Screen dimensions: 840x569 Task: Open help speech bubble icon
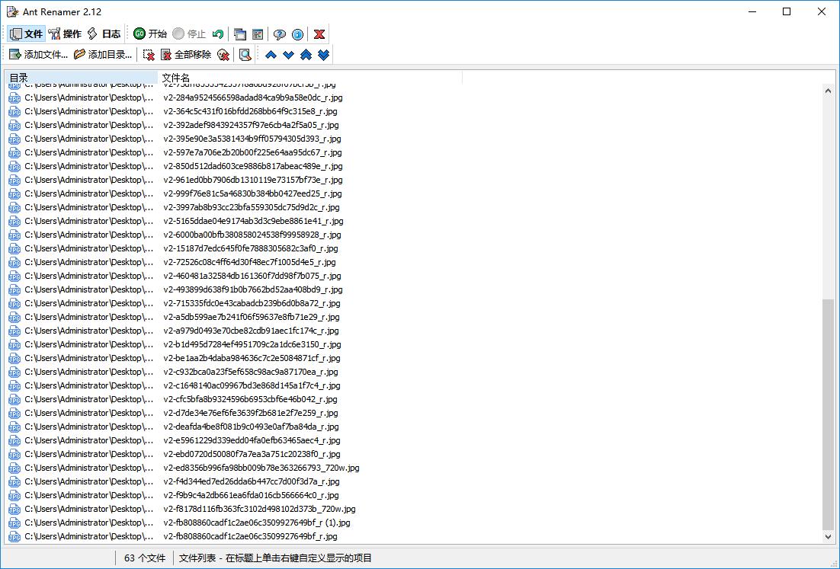279,34
